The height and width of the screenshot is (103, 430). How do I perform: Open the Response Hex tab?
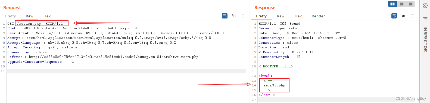pos(298,16)
